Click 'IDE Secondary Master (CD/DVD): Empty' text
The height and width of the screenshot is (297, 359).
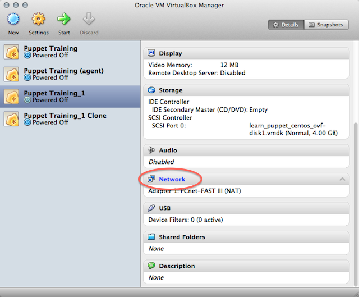[x=210, y=110]
